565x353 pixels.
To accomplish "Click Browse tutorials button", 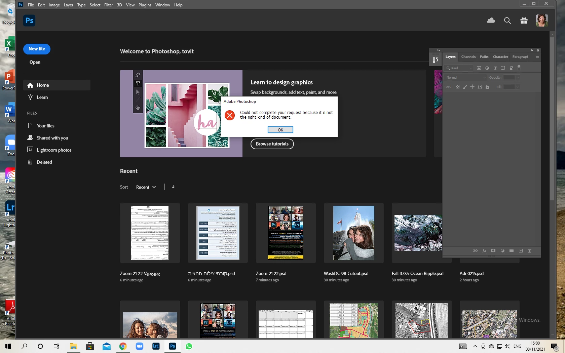I will [x=272, y=144].
